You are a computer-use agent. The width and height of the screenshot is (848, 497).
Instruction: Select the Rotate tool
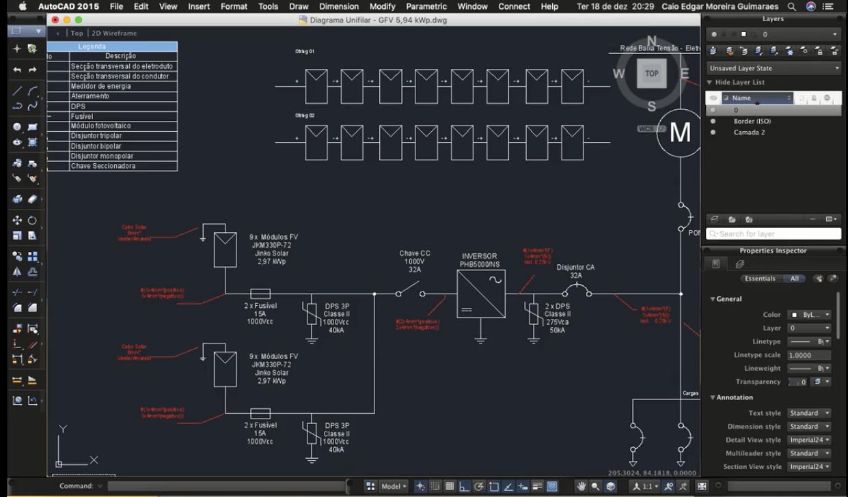click(x=32, y=221)
